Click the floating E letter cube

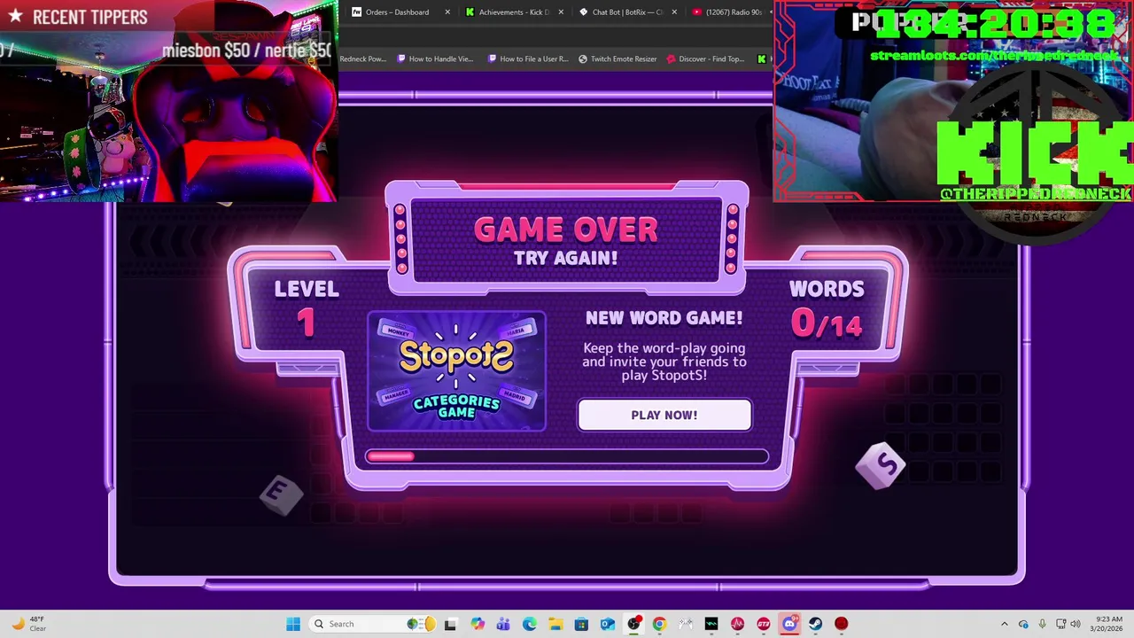click(282, 494)
